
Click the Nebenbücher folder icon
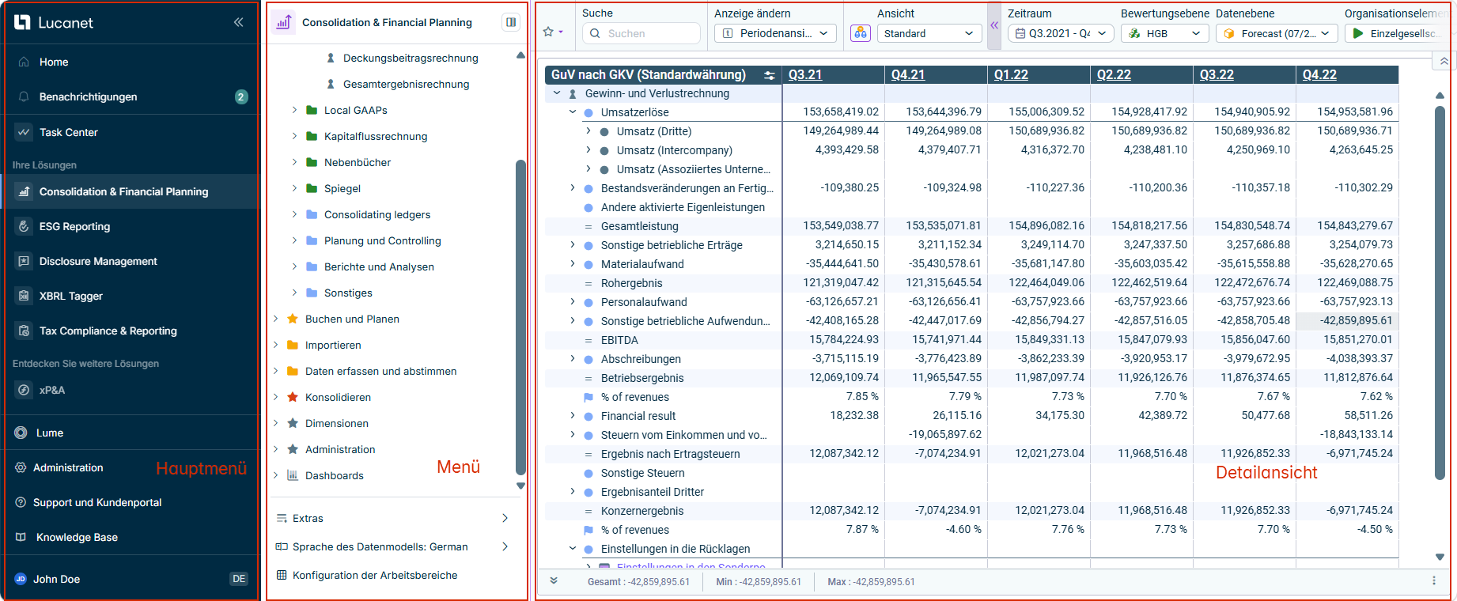tap(312, 162)
